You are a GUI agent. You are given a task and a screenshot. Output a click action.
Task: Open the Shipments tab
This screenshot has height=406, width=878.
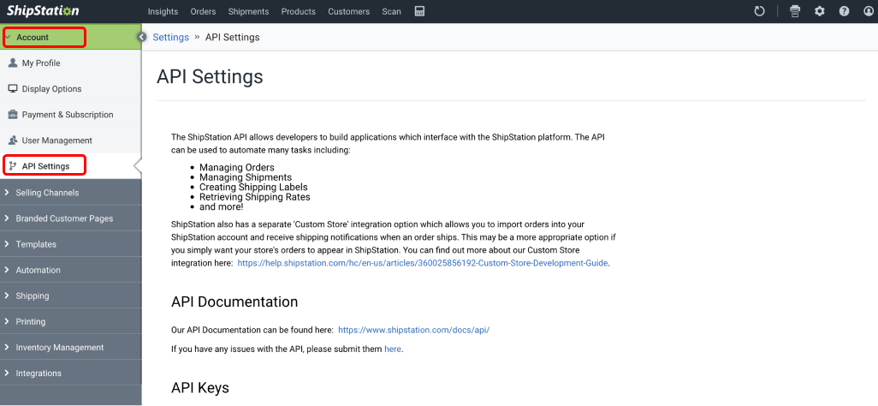coord(249,11)
